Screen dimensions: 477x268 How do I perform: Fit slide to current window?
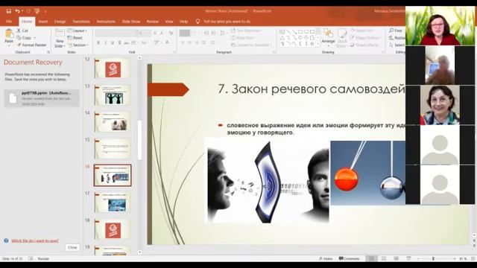tap(473, 258)
